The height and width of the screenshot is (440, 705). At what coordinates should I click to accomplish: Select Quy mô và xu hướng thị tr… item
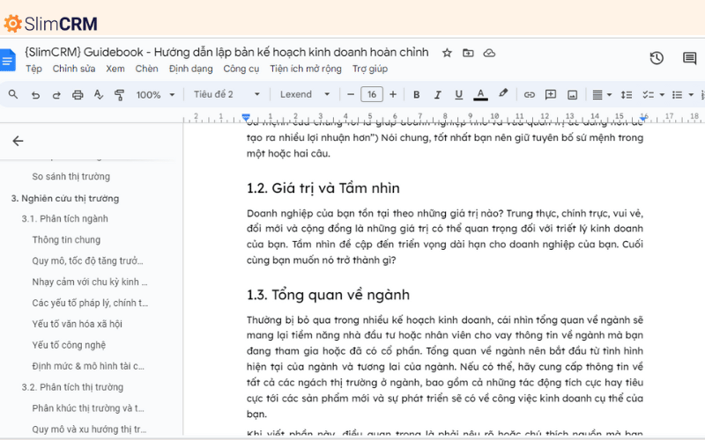[x=89, y=429]
